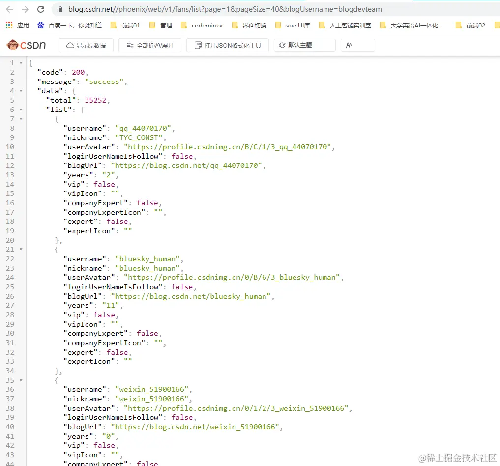Open the 默认主题 theme selector
Screen dimensions: 500x466
[x=304, y=45]
